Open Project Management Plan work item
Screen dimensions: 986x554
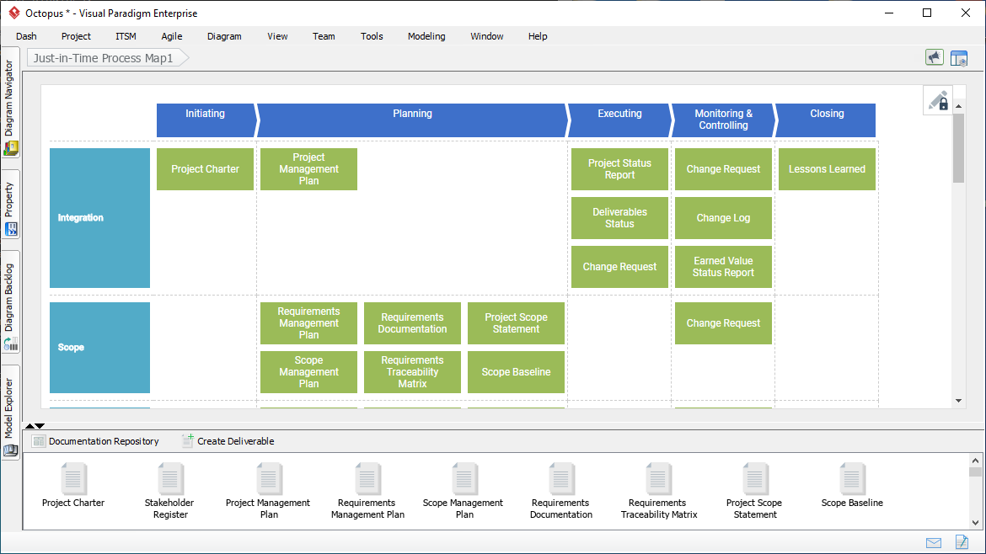(x=308, y=169)
